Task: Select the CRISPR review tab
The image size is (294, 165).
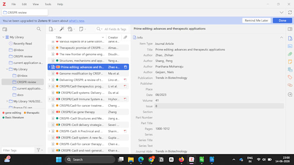Action: pos(25,12)
